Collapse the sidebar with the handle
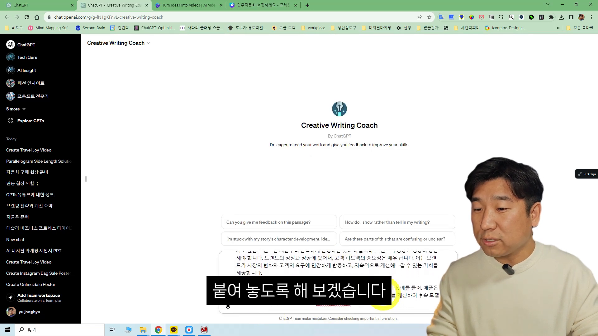Image resolution: width=598 pixels, height=336 pixels. click(86, 179)
